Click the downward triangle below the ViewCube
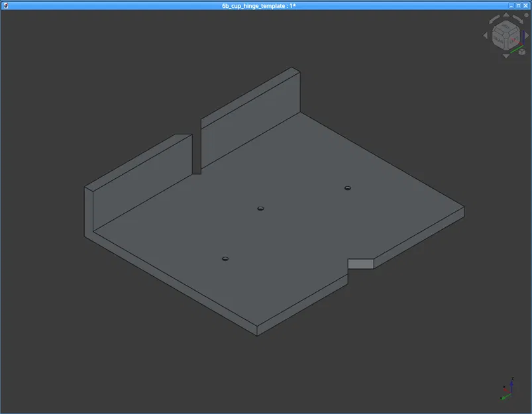532x414 pixels. tap(505, 55)
